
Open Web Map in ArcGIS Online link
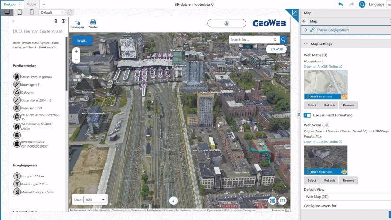[x=323, y=67]
